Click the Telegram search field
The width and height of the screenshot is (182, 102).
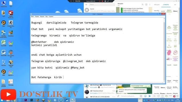102,5
